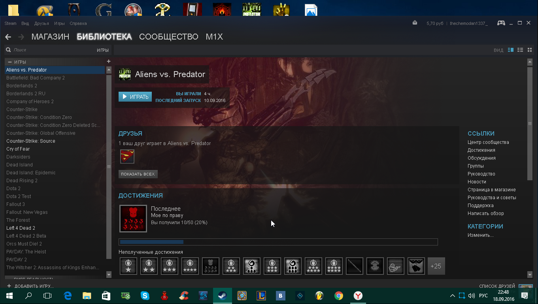This screenshot has width=538, height=304.
Task: Open the Игры menu
Action: pyautogui.click(x=59, y=23)
